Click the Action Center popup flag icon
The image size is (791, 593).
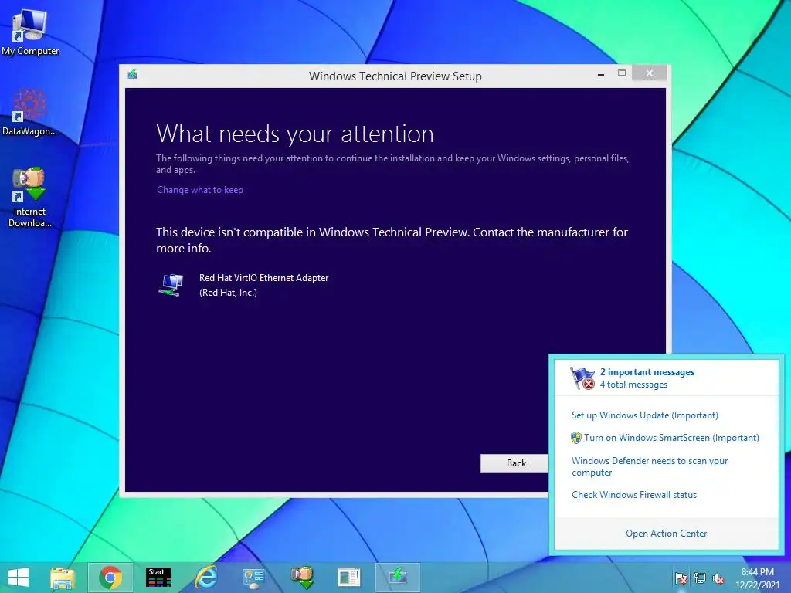click(x=582, y=378)
